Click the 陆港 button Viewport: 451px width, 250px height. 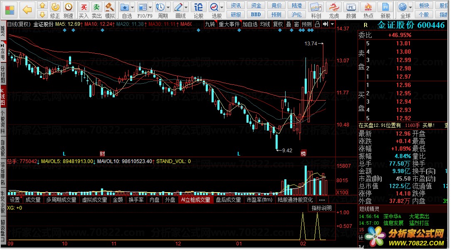point(296,5)
